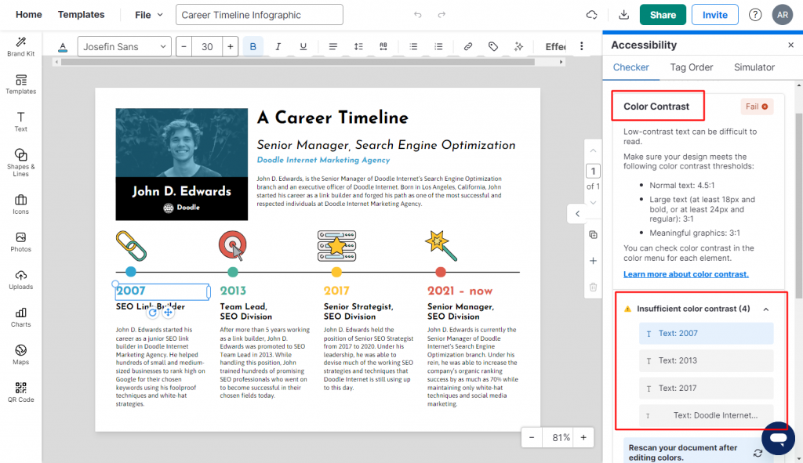The width and height of the screenshot is (803, 463).
Task: Open text alignment options
Action: click(332, 46)
